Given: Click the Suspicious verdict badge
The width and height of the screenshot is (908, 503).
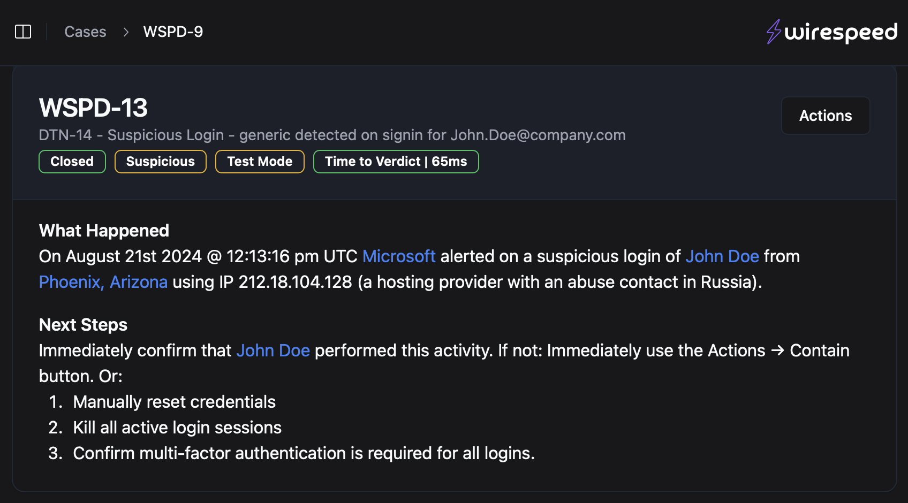Looking at the screenshot, I should [x=160, y=162].
